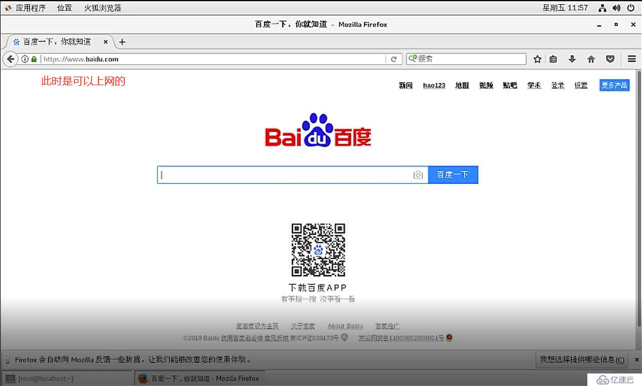Click About Baidu footer link

tap(345, 326)
